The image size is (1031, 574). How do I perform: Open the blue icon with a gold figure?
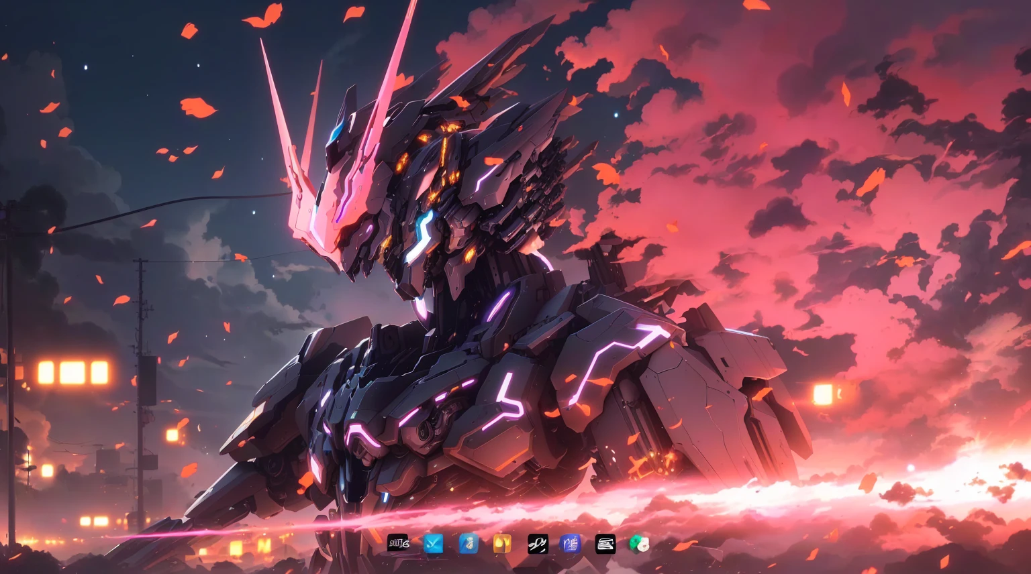468,543
